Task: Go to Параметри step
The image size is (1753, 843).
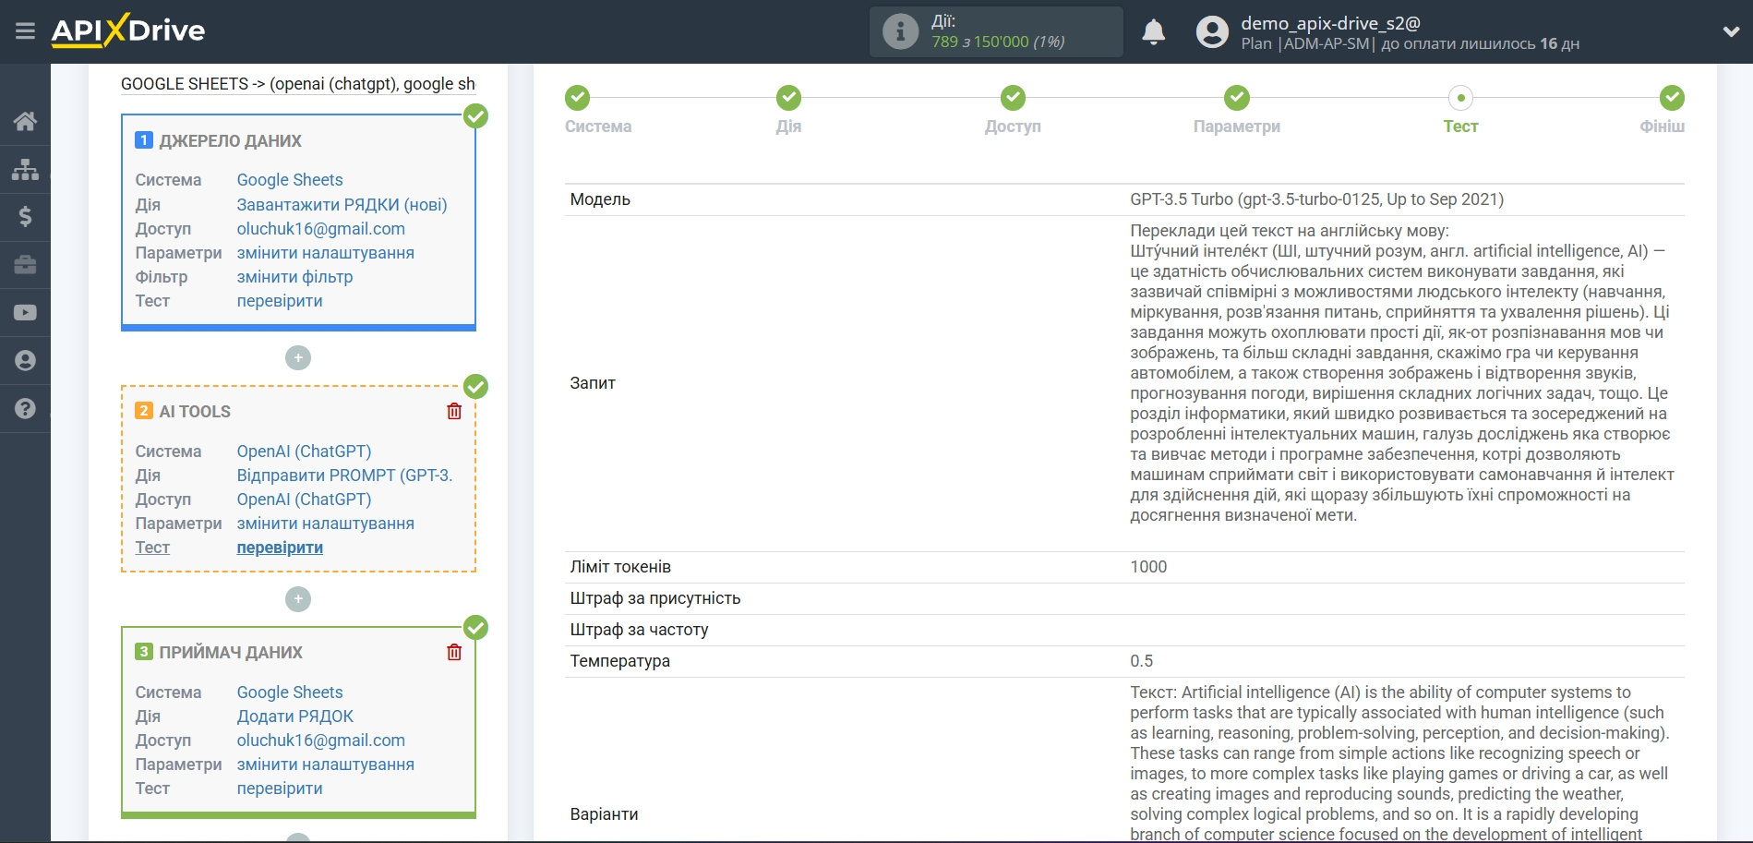Action: click(x=1237, y=98)
